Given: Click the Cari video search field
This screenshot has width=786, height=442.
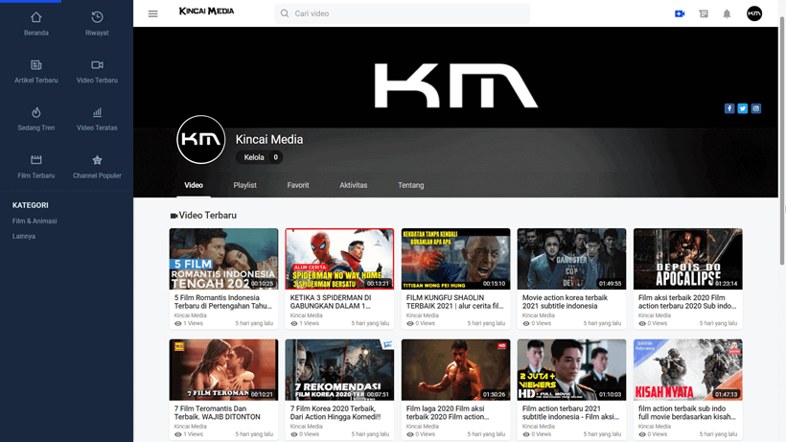Looking at the screenshot, I should tap(402, 13).
